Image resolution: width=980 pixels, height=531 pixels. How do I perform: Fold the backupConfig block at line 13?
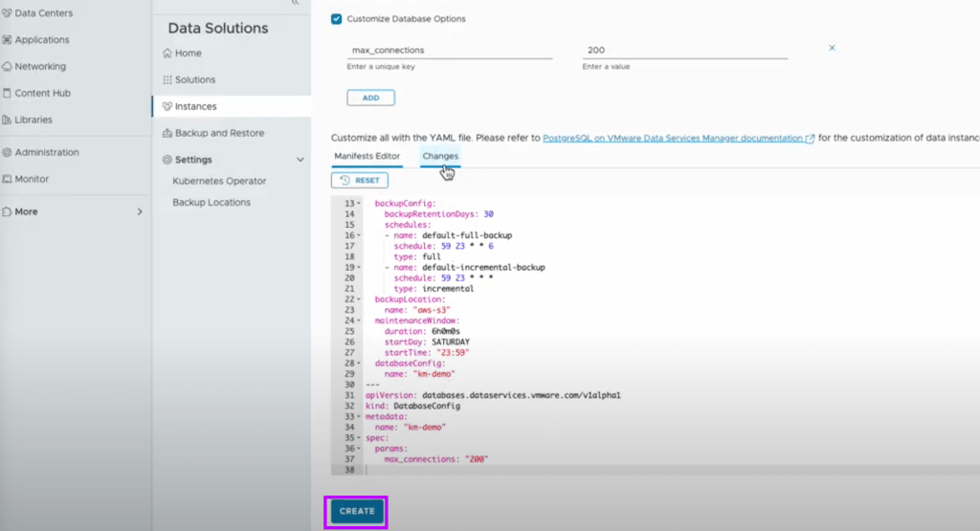click(x=359, y=204)
